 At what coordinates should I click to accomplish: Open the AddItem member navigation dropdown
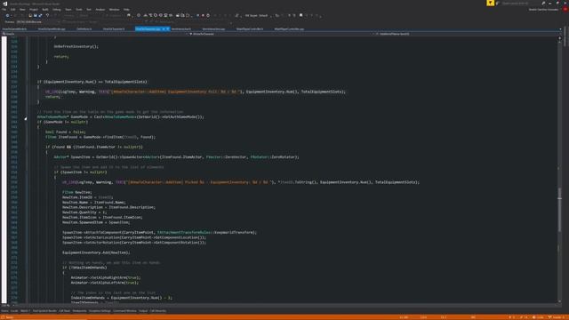(469, 34)
